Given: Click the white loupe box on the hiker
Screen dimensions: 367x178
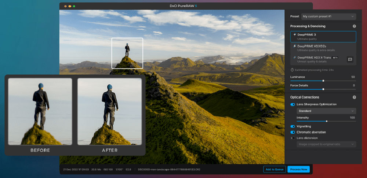Looking at the screenshot, I should [x=127, y=53].
